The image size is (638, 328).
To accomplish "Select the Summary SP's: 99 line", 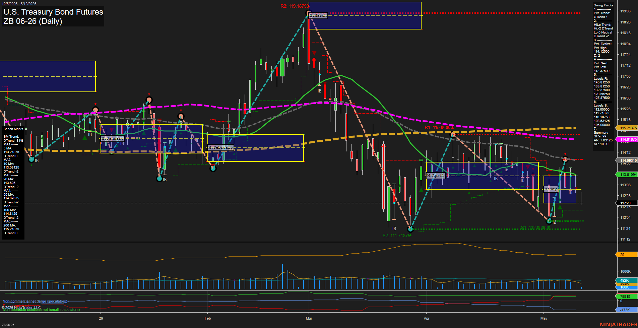I will click(x=601, y=134).
